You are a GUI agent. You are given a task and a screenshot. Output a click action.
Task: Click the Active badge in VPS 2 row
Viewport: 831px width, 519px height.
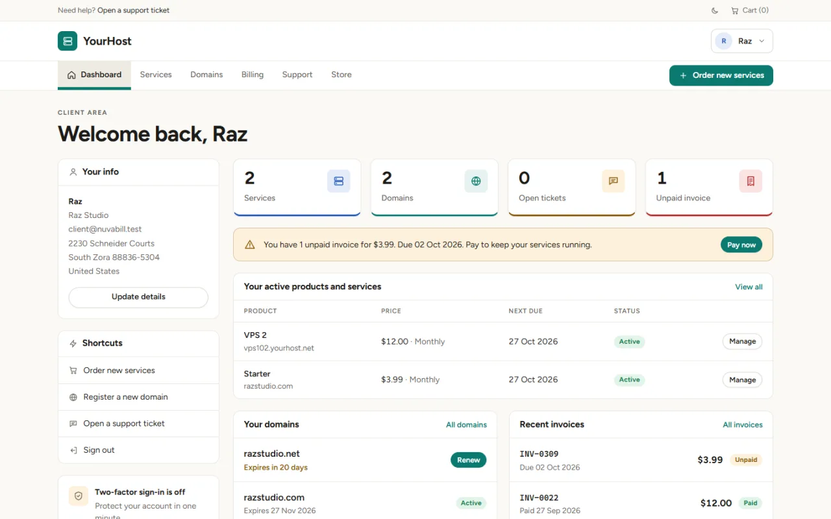629,341
